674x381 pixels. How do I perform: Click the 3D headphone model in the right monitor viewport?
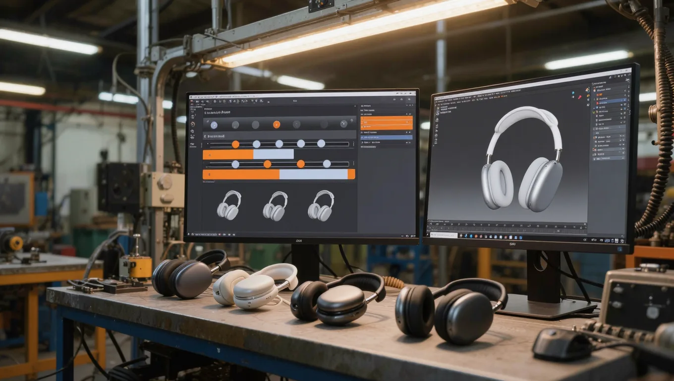click(523, 159)
